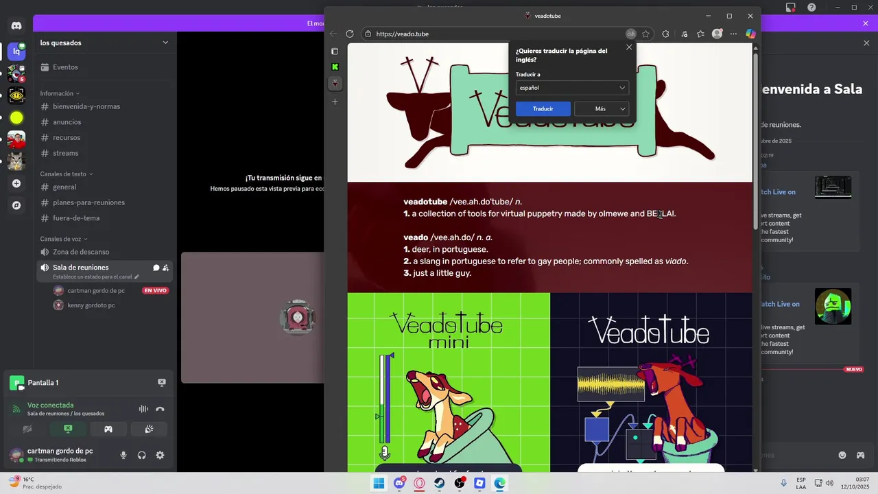Add a server with the plus icon
Image resolution: width=878 pixels, height=494 pixels.
[16, 184]
